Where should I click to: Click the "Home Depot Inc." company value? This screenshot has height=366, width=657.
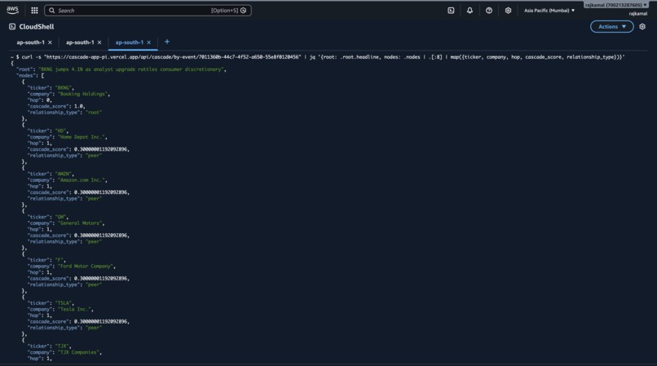click(82, 137)
